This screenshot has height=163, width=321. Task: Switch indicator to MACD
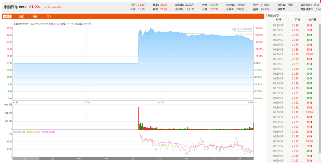[x=79, y=159]
